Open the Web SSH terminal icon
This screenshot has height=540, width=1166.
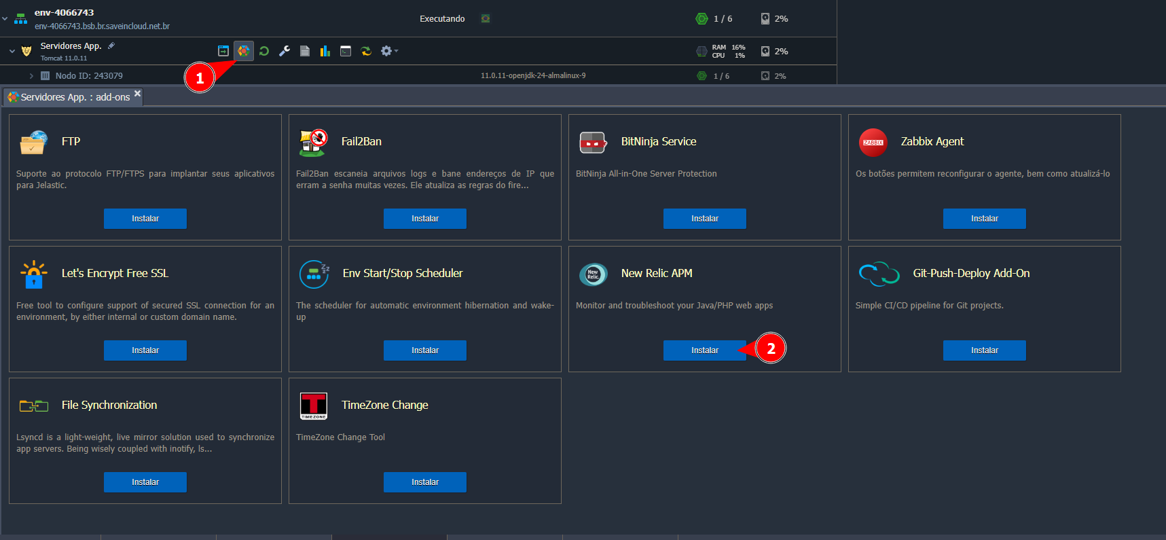346,51
